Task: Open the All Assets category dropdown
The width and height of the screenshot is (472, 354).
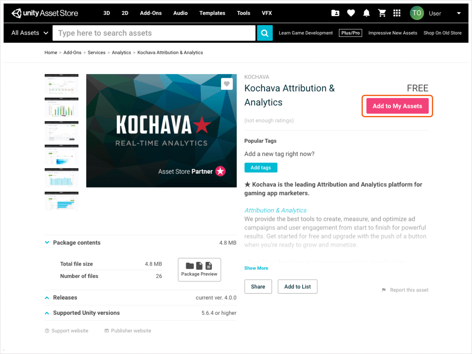Action: [30, 33]
